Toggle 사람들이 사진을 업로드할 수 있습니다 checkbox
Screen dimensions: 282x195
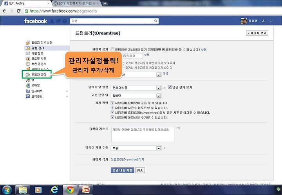[112, 107]
